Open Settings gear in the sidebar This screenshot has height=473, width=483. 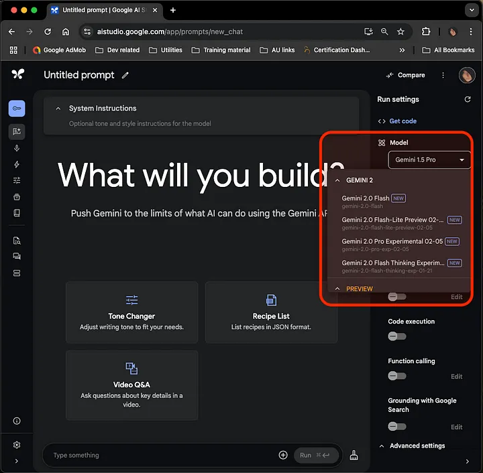coord(17,445)
